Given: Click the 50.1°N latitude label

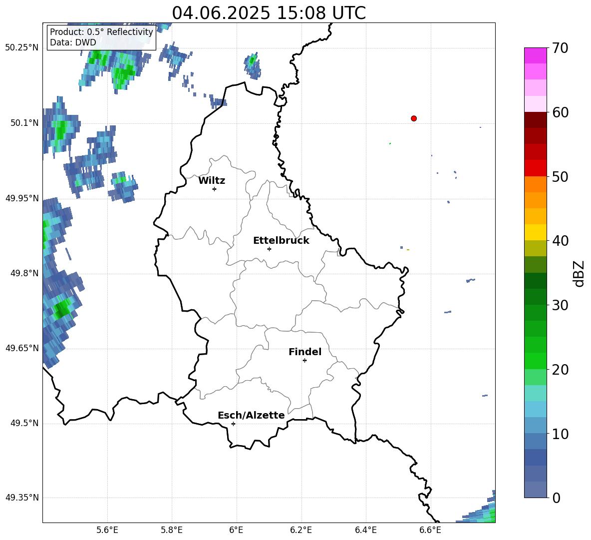Looking at the screenshot, I should 24,123.
